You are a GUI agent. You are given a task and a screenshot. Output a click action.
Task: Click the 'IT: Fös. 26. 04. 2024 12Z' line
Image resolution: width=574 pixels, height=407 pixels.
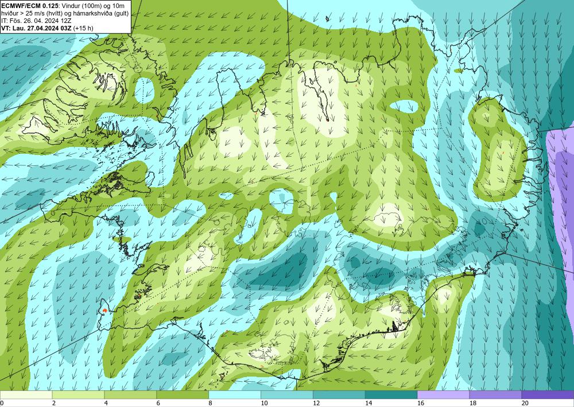coord(36,21)
